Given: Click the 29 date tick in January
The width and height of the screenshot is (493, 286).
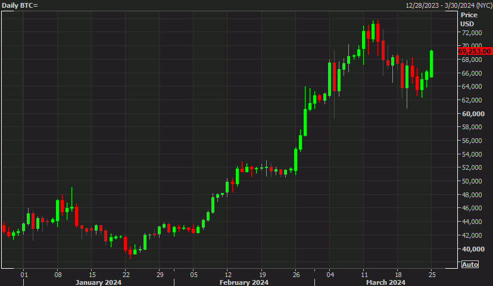Looking at the screenshot, I should pos(160,275).
